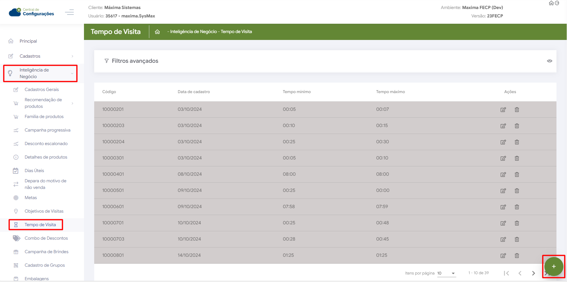Click the home icon in the breadcrumb
567x282 pixels.
pyautogui.click(x=157, y=32)
